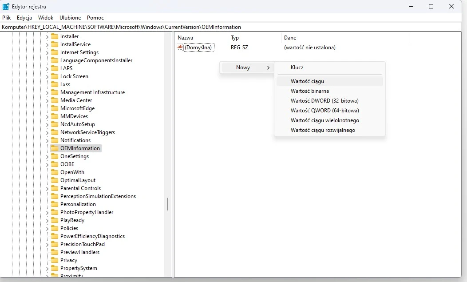
Task: Expand the Lock Screen key
Action: click(47, 76)
